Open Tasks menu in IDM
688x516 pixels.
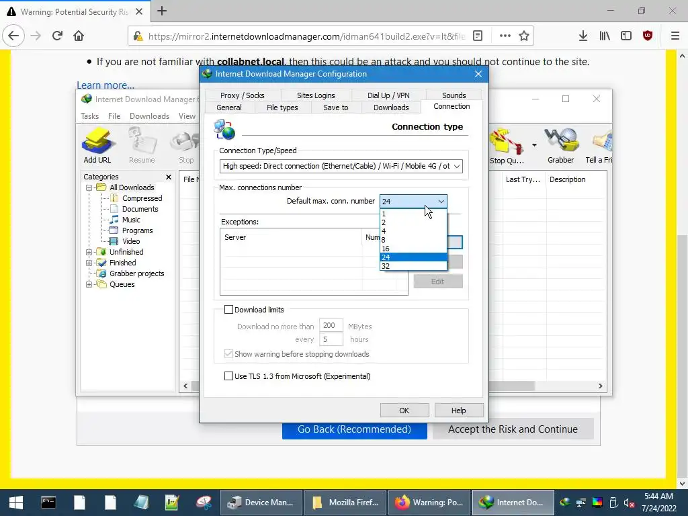click(89, 116)
